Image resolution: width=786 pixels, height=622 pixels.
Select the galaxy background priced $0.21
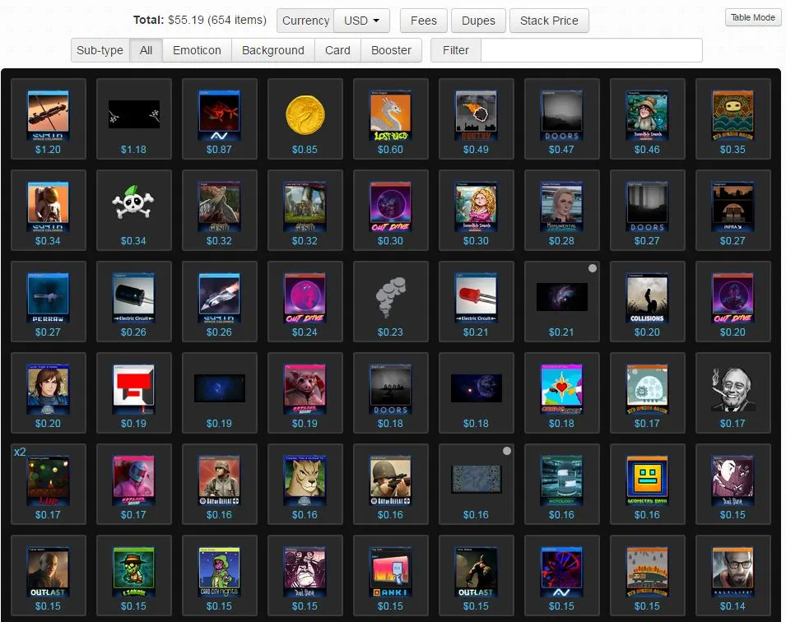(562, 301)
